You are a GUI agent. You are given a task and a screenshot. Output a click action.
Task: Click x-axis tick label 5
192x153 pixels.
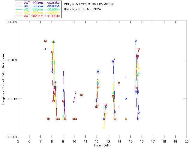click(18, 141)
